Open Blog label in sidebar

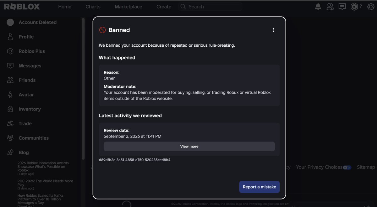[24, 153]
